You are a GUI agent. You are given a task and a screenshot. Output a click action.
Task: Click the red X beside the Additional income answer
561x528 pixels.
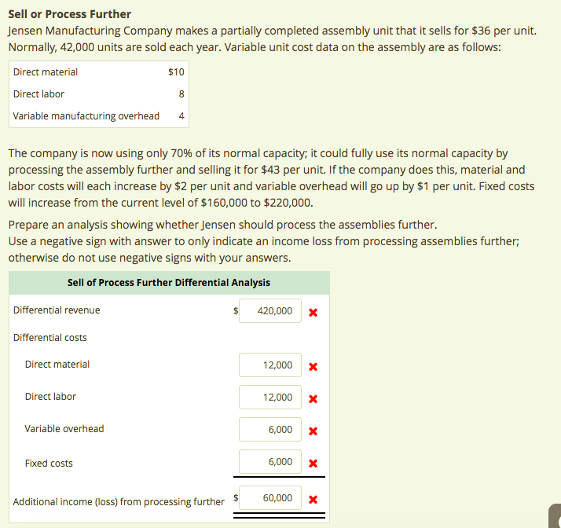[x=313, y=499]
